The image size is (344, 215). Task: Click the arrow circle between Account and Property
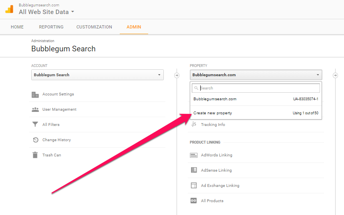click(x=177, y=75)
